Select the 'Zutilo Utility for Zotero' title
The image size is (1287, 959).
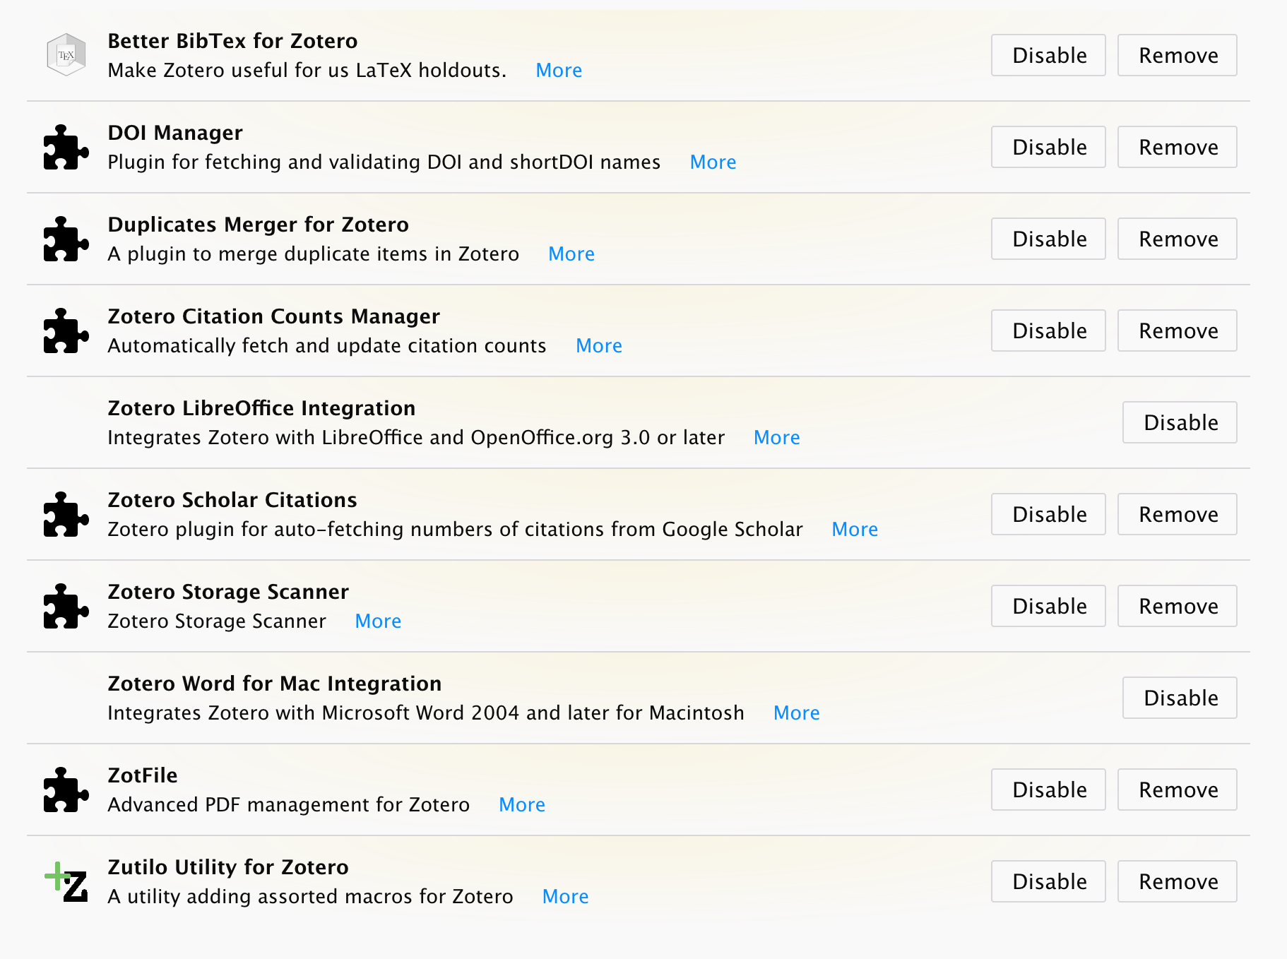(228, 867)
